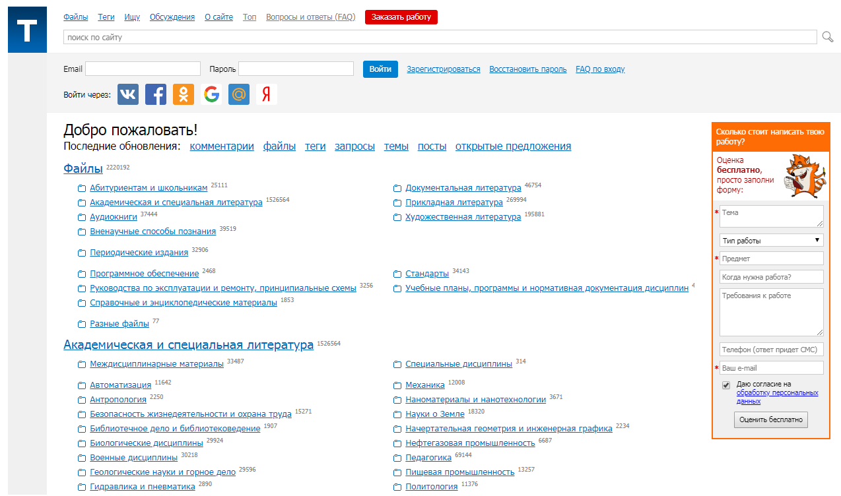Open the Файлы top menu item
The image size is (841, 496).
(76, 17)
